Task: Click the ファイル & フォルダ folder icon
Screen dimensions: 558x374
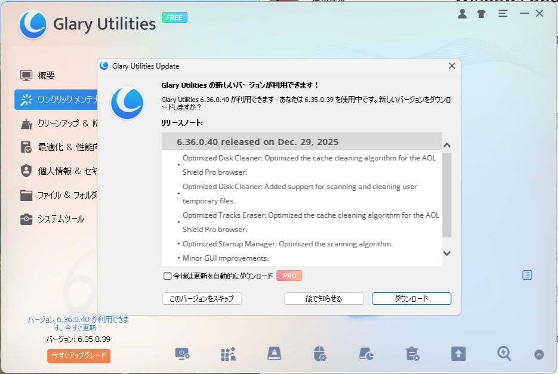Action: pos(26,195)
